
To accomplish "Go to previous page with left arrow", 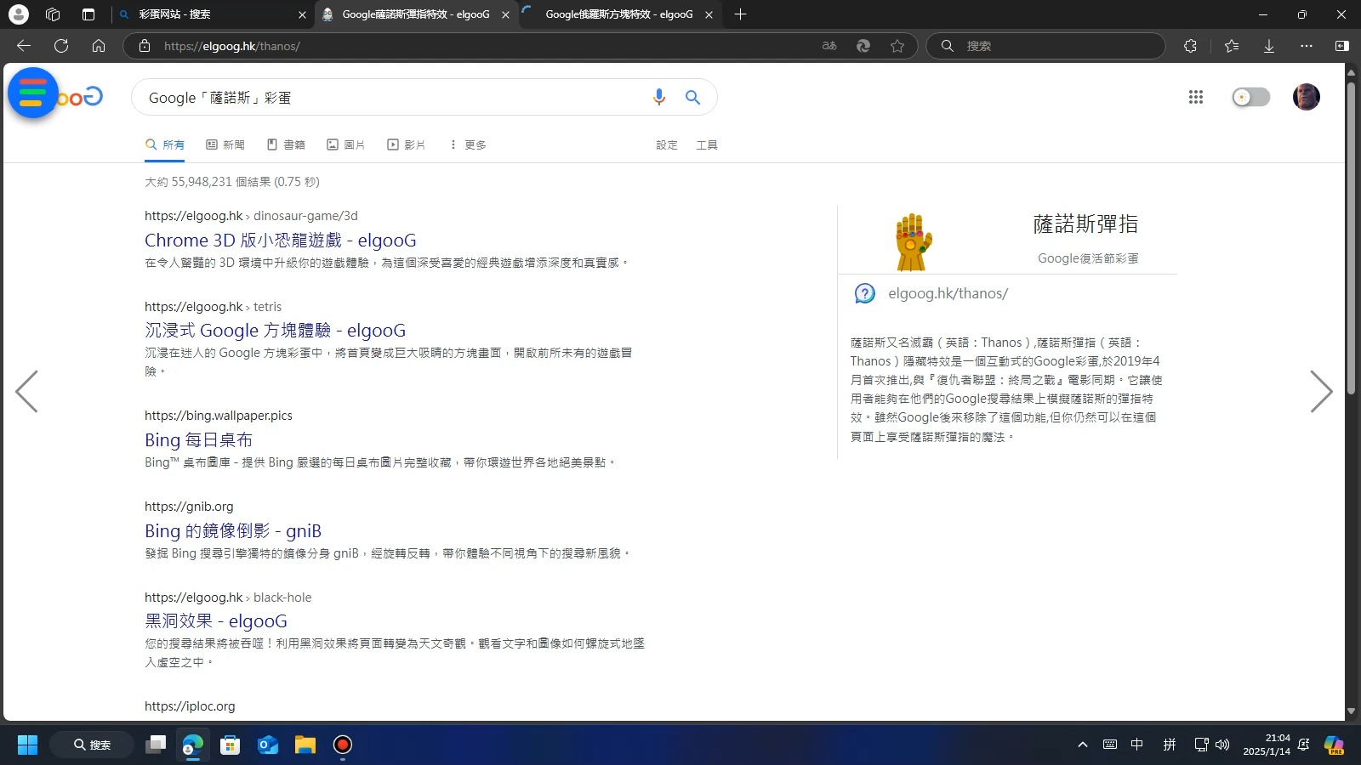I will click(x=26, y=392).
